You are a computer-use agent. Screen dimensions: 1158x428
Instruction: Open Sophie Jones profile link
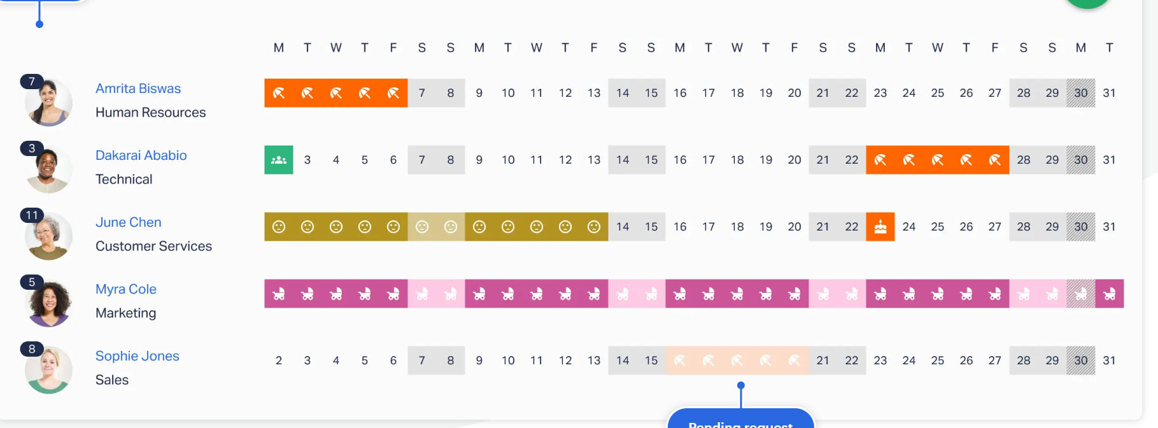click(x=138, y=356)
